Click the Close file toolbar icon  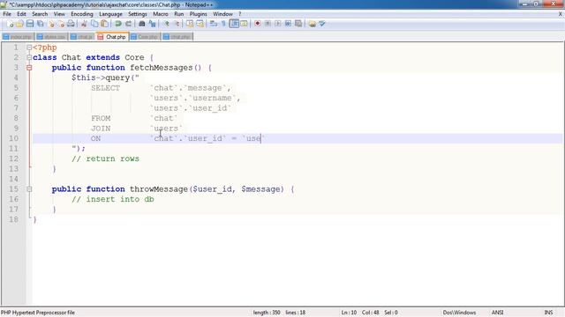[x=51, y=24]
